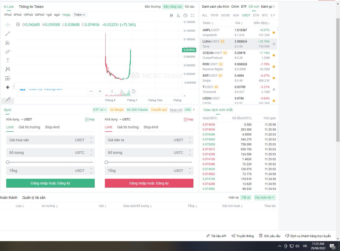The width and height of the screenshot is (340, 251).
Task: Click red Đăng nhập hoặc Đăng ký button
Action: tap(149, 183)
